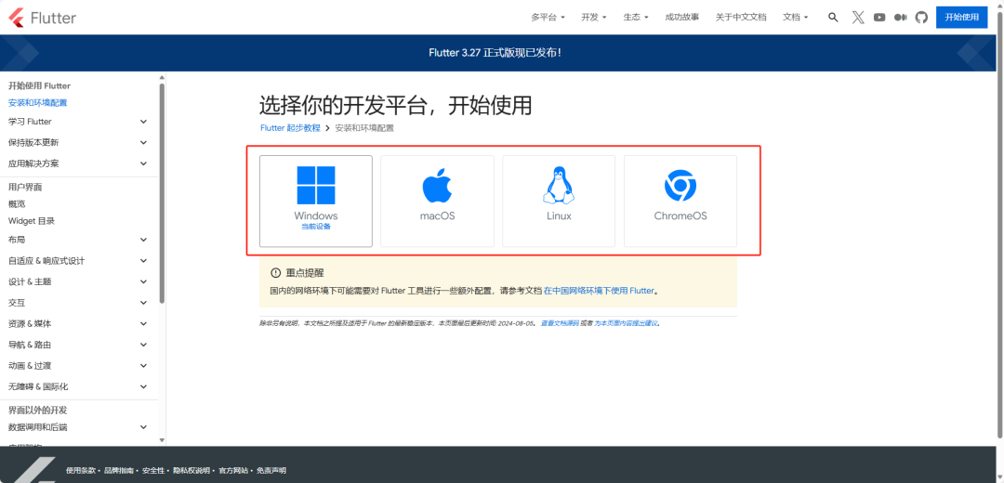Expand 学习 Flutter sidebar section
Image resolution: width=1004 pixels, height=483 pixels.
78,122
